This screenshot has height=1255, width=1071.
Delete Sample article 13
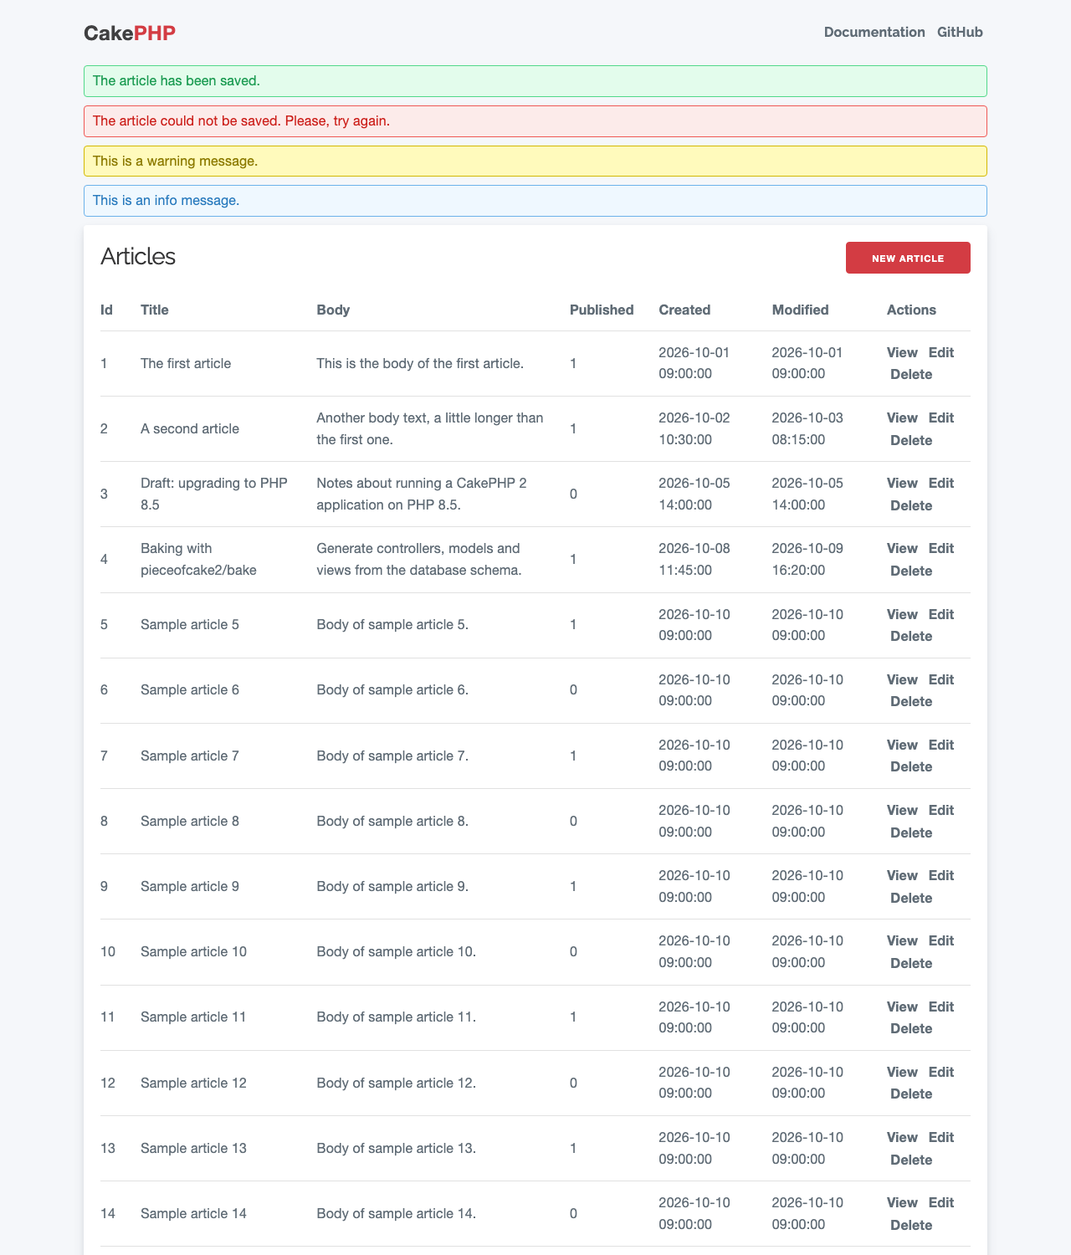(x=911, y=1160)
